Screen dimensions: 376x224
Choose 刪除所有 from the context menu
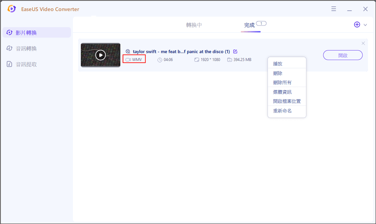tap(287, 82)
